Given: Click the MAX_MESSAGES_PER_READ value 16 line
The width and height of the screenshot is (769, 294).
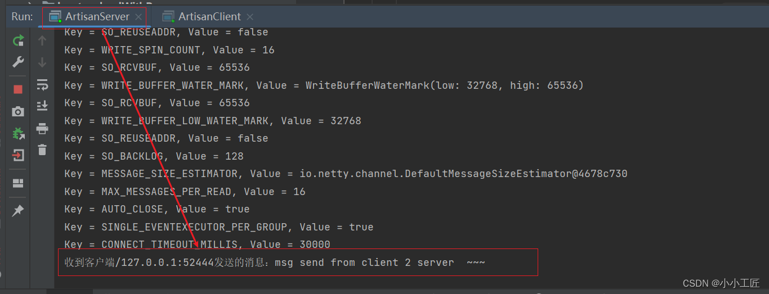Looking at the screenshot, I should click(185, 192).
